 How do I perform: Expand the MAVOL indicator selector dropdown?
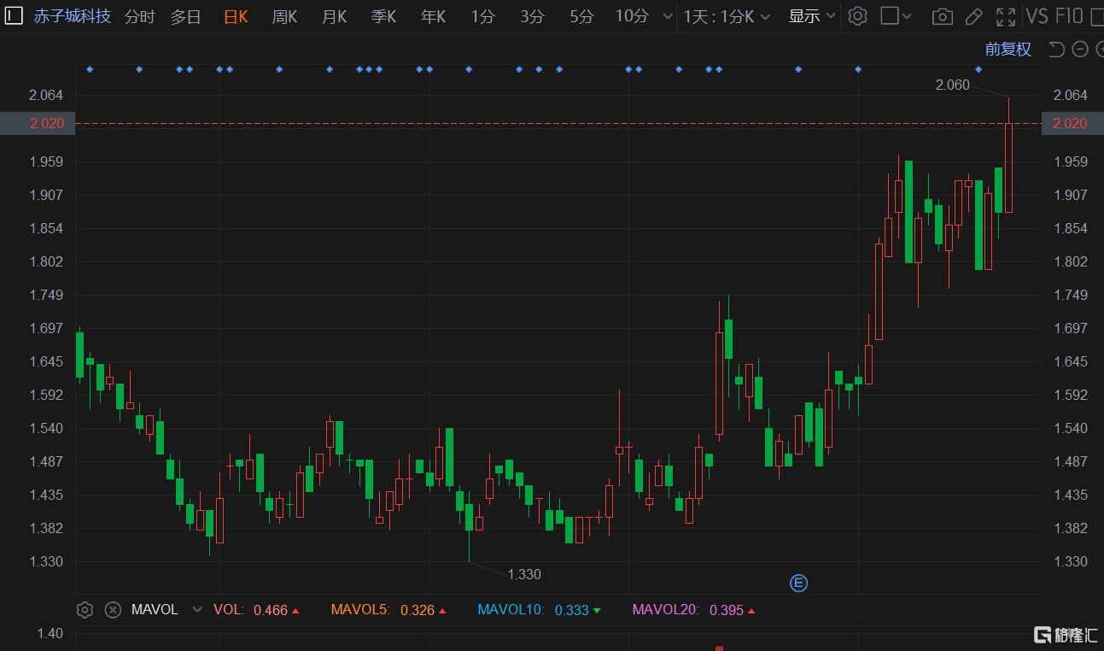click(197, 609)
